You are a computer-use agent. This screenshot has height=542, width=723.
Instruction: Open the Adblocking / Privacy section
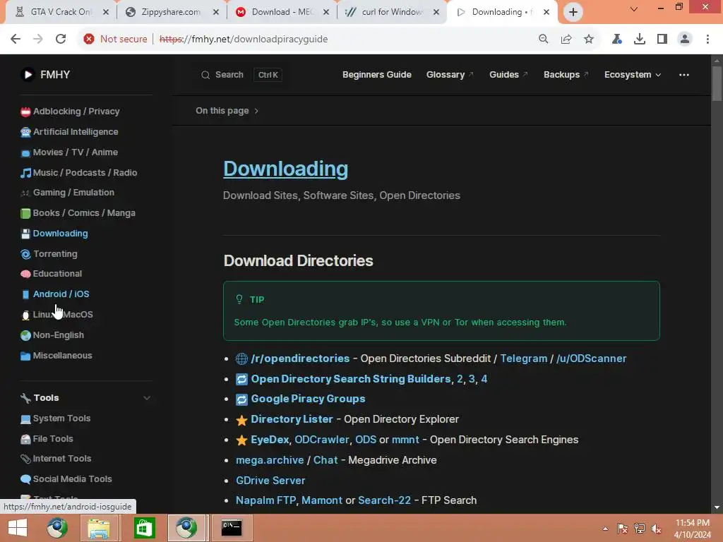coord(70,111)
